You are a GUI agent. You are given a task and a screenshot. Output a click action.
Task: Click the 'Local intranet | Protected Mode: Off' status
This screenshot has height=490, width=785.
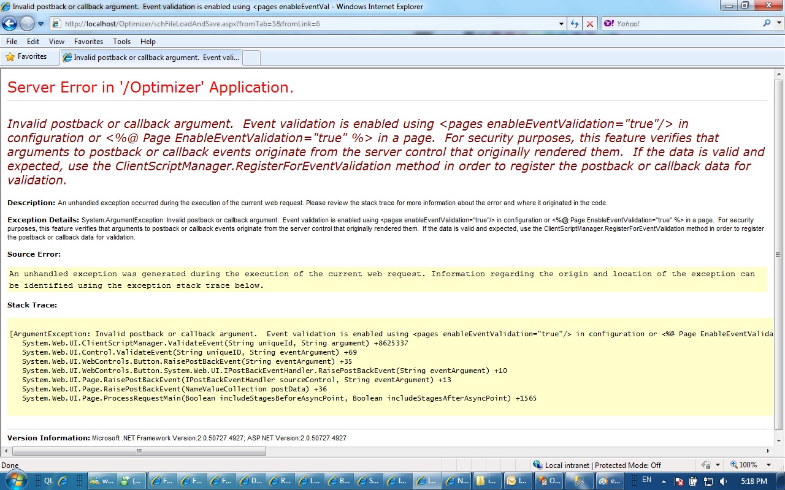click(597, 466)
